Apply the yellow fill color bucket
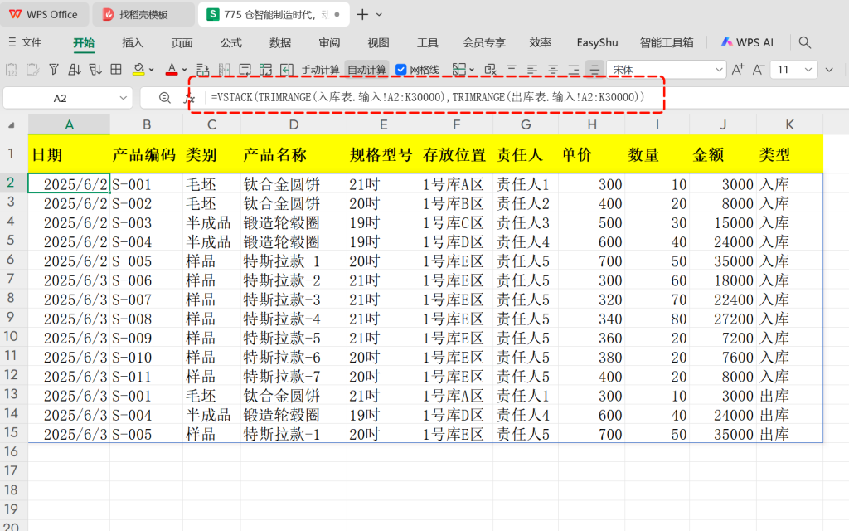 coord(138,70)
